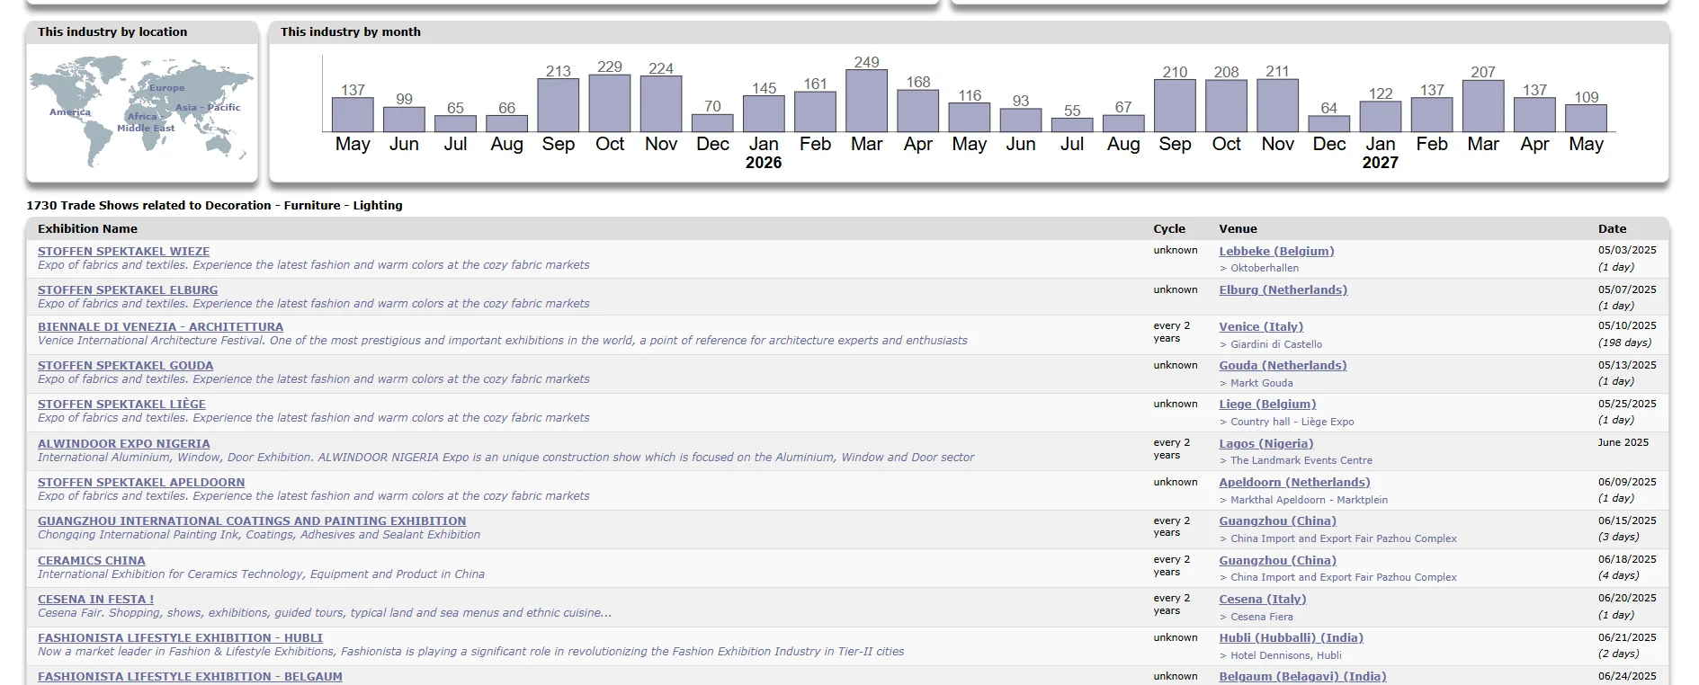This screenshot has width=1699, height=685.
Task: Click the Date column header
Action: pyautogui.click(x=1612, y=229)
